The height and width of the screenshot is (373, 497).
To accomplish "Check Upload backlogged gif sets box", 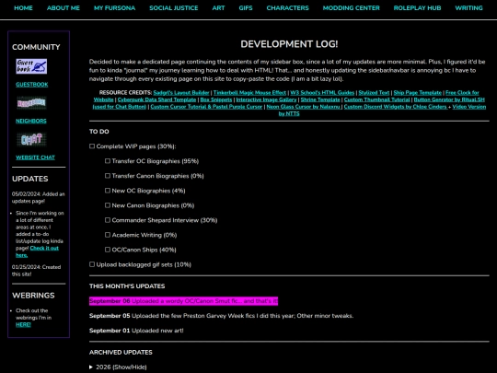I will (x=92, y=264).
